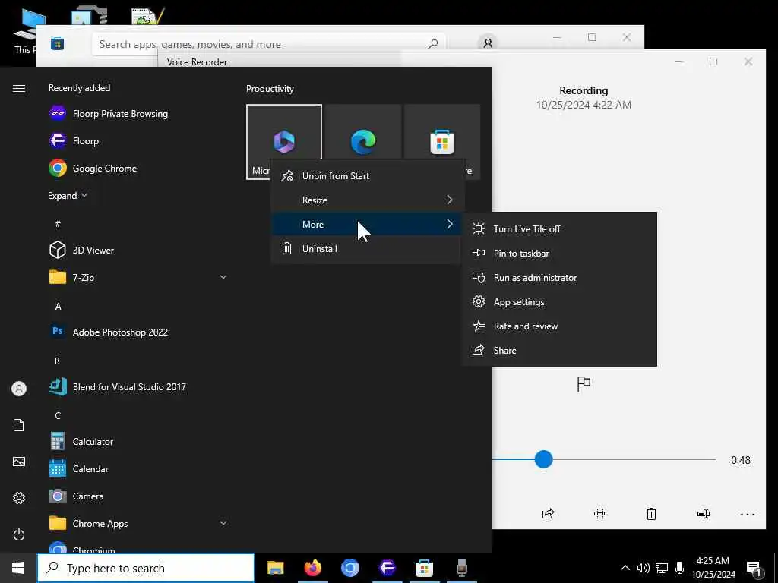Open the user account icon
778x583 pixels.
[x=19, y=389]
